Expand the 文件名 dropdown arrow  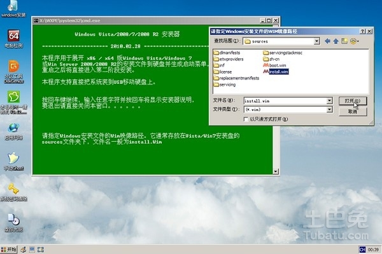click(x=329, y=100)
